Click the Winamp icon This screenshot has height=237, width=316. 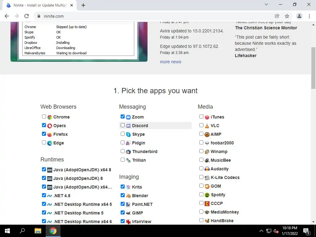coord(207,152)
